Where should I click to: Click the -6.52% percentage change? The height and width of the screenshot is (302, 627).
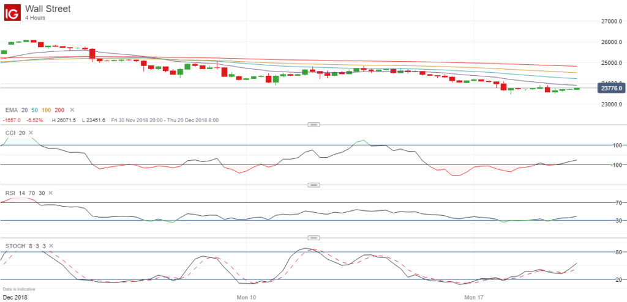pyautogui.click(x=35, y=120)
